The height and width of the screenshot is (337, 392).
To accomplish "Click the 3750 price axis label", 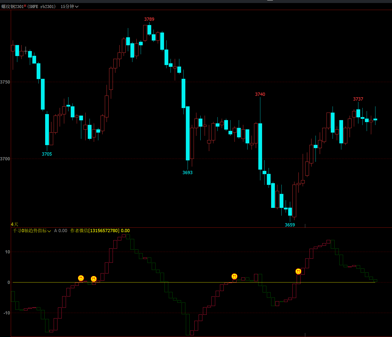I will (x=5, y=82).
